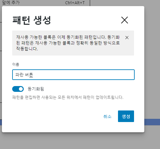Screen dimensions: 160x149
Task: Click the blue 생성 button
Action: coord(126,116)
